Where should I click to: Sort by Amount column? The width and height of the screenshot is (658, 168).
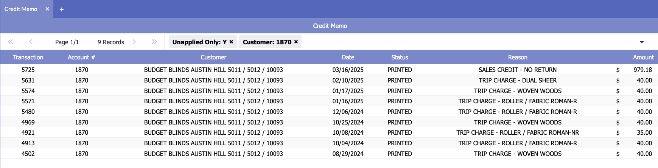[x=643, y=57]
